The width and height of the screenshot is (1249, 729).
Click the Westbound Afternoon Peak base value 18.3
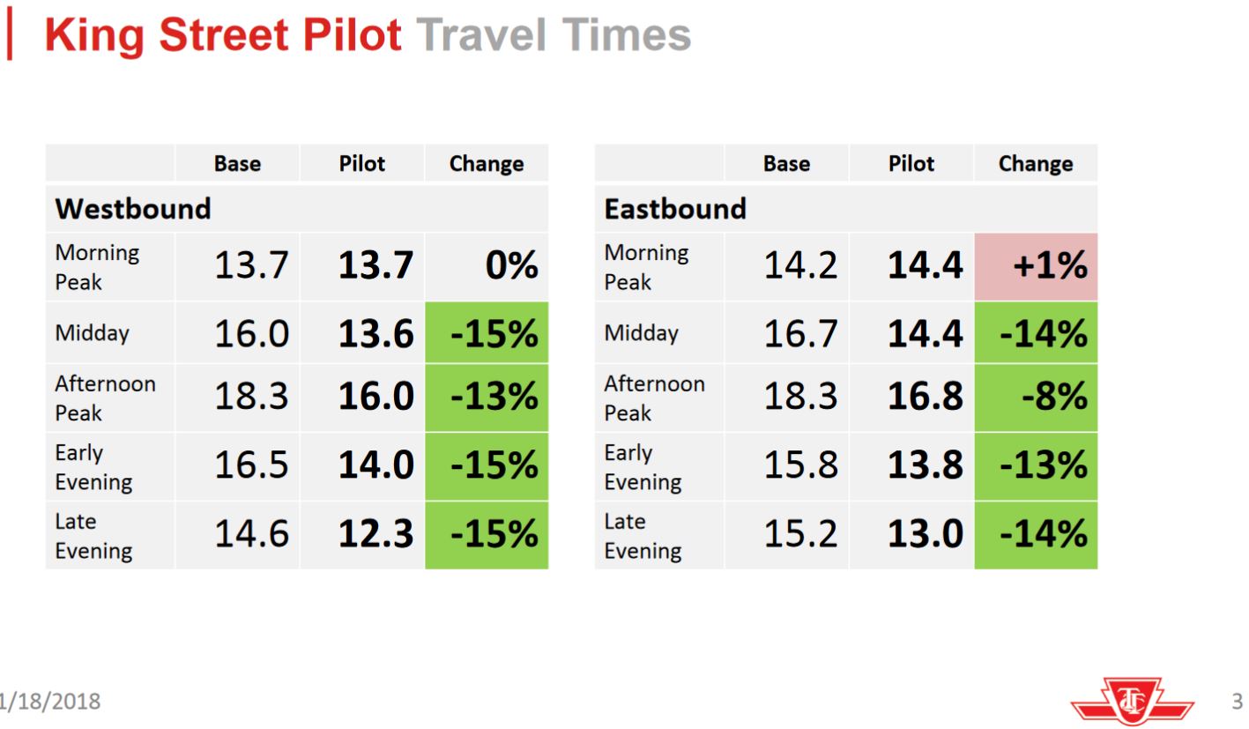(x=252, y=398)
